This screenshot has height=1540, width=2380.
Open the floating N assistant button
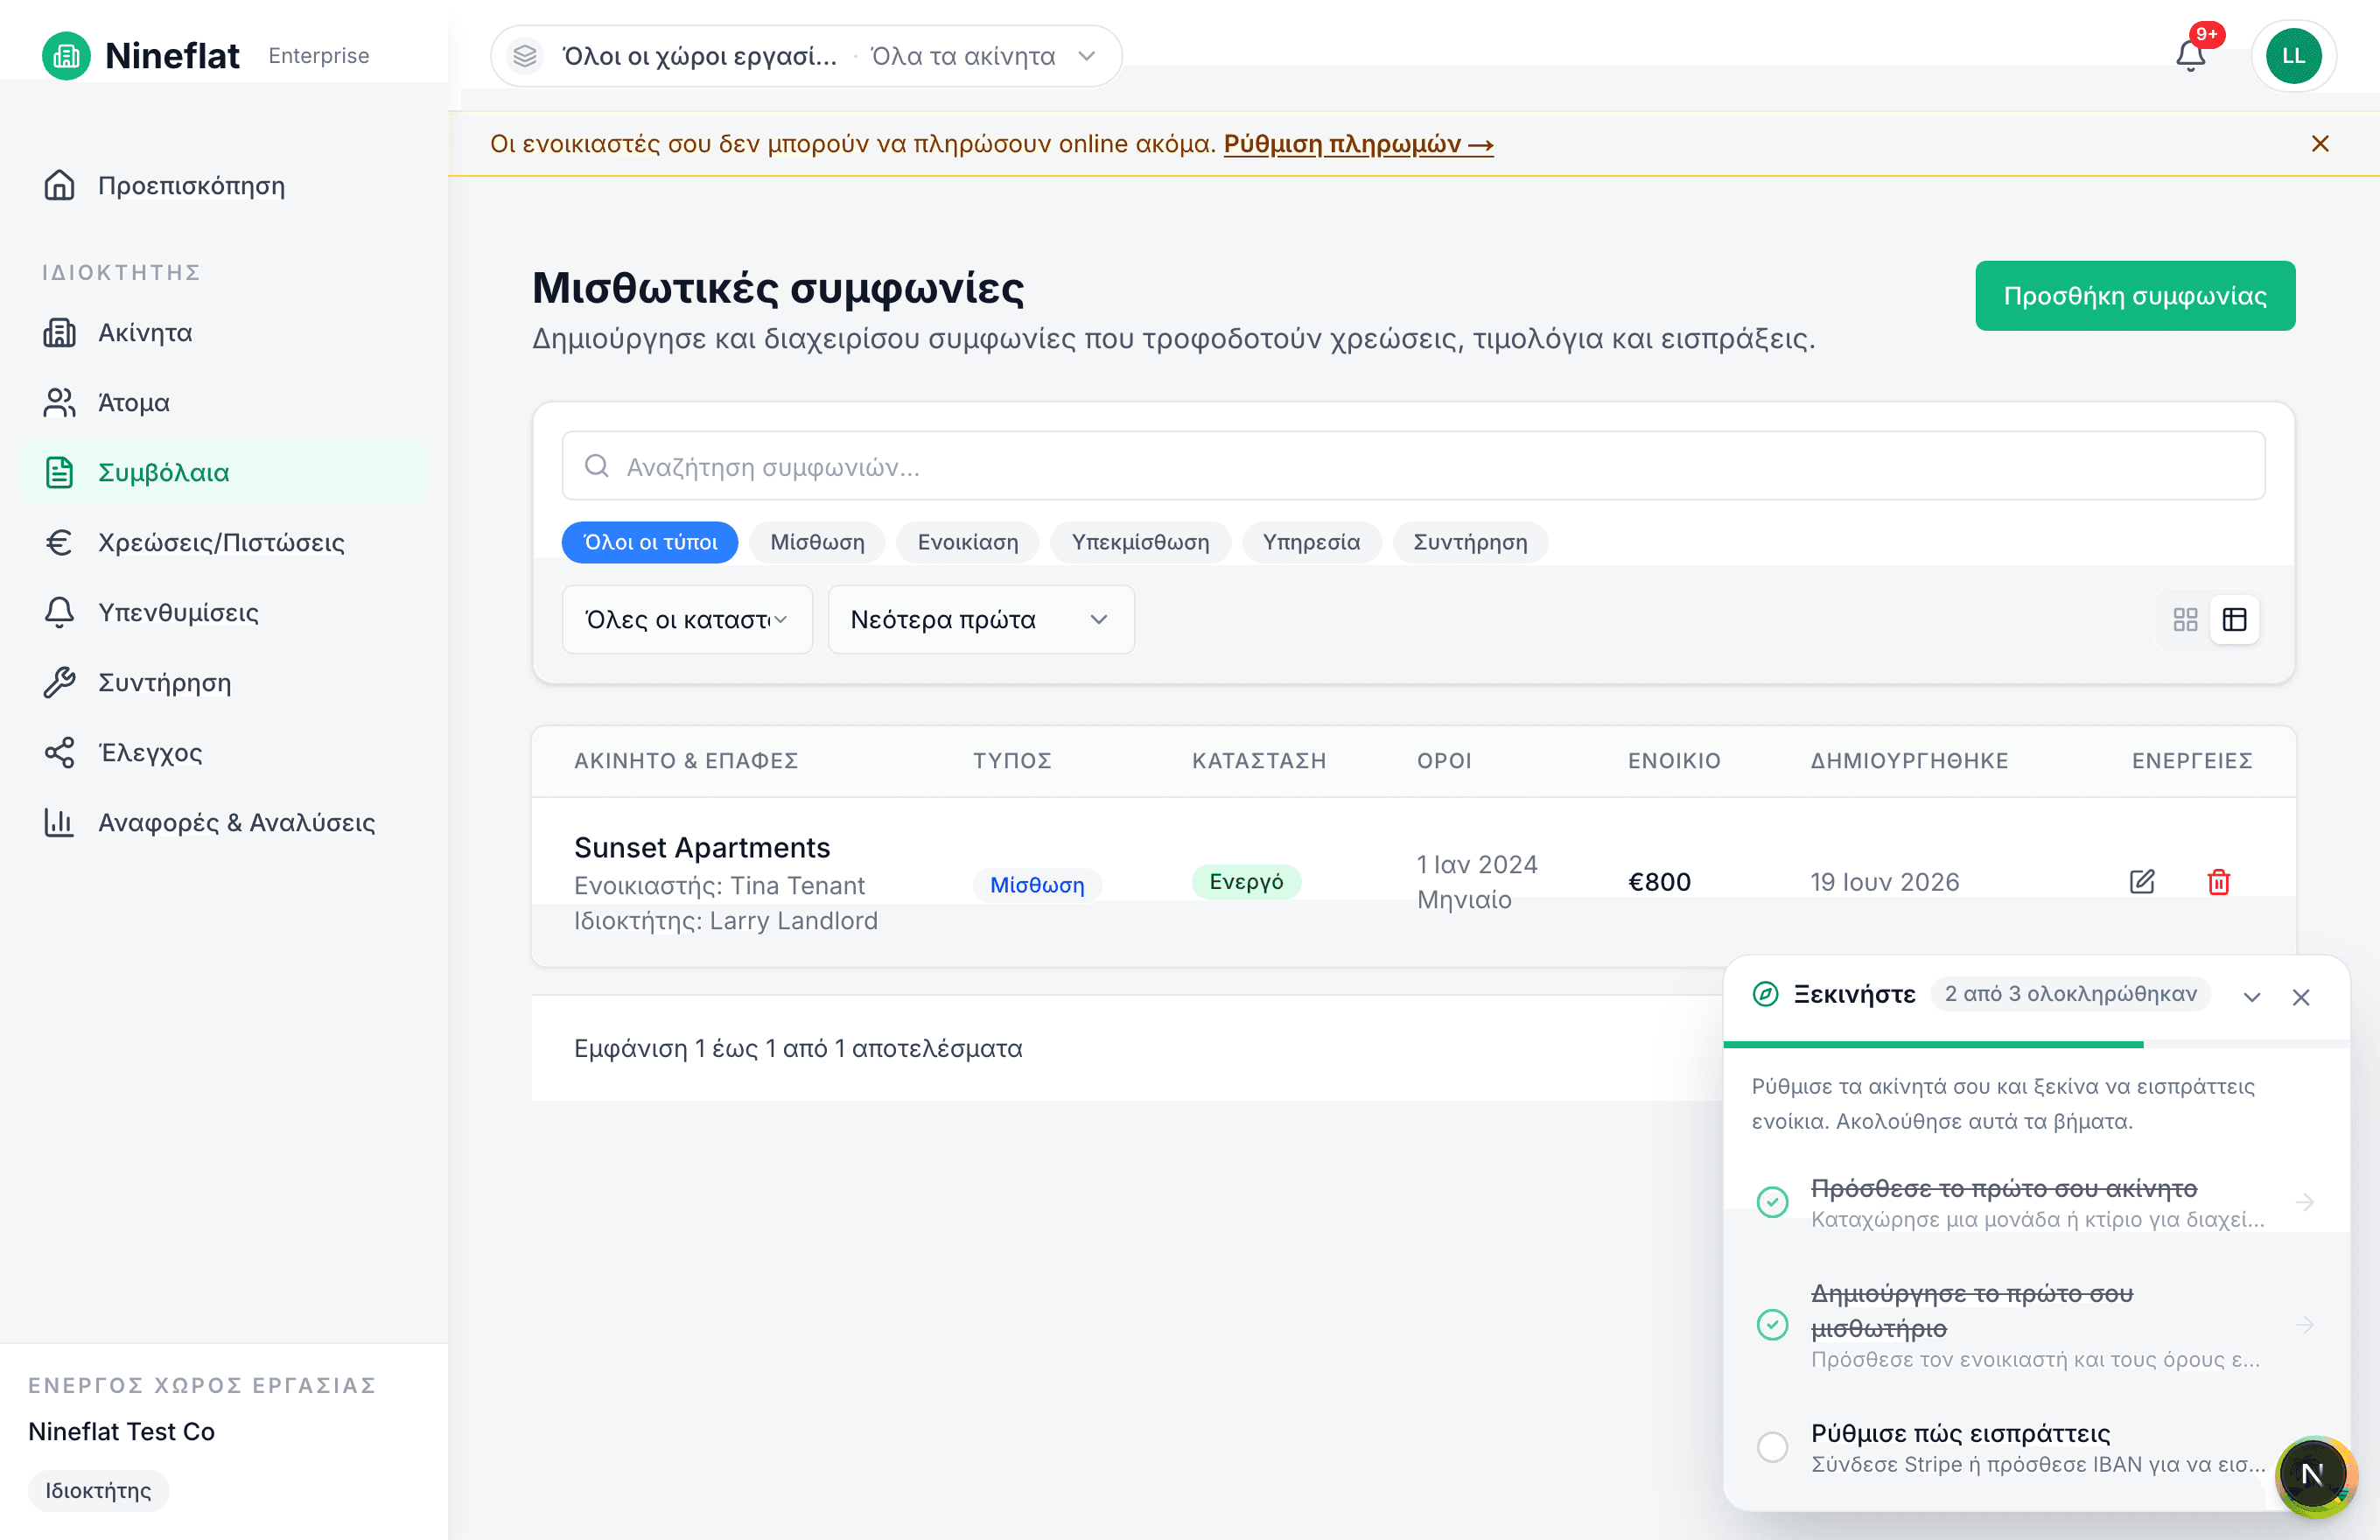click(x=2312, y=1474)
